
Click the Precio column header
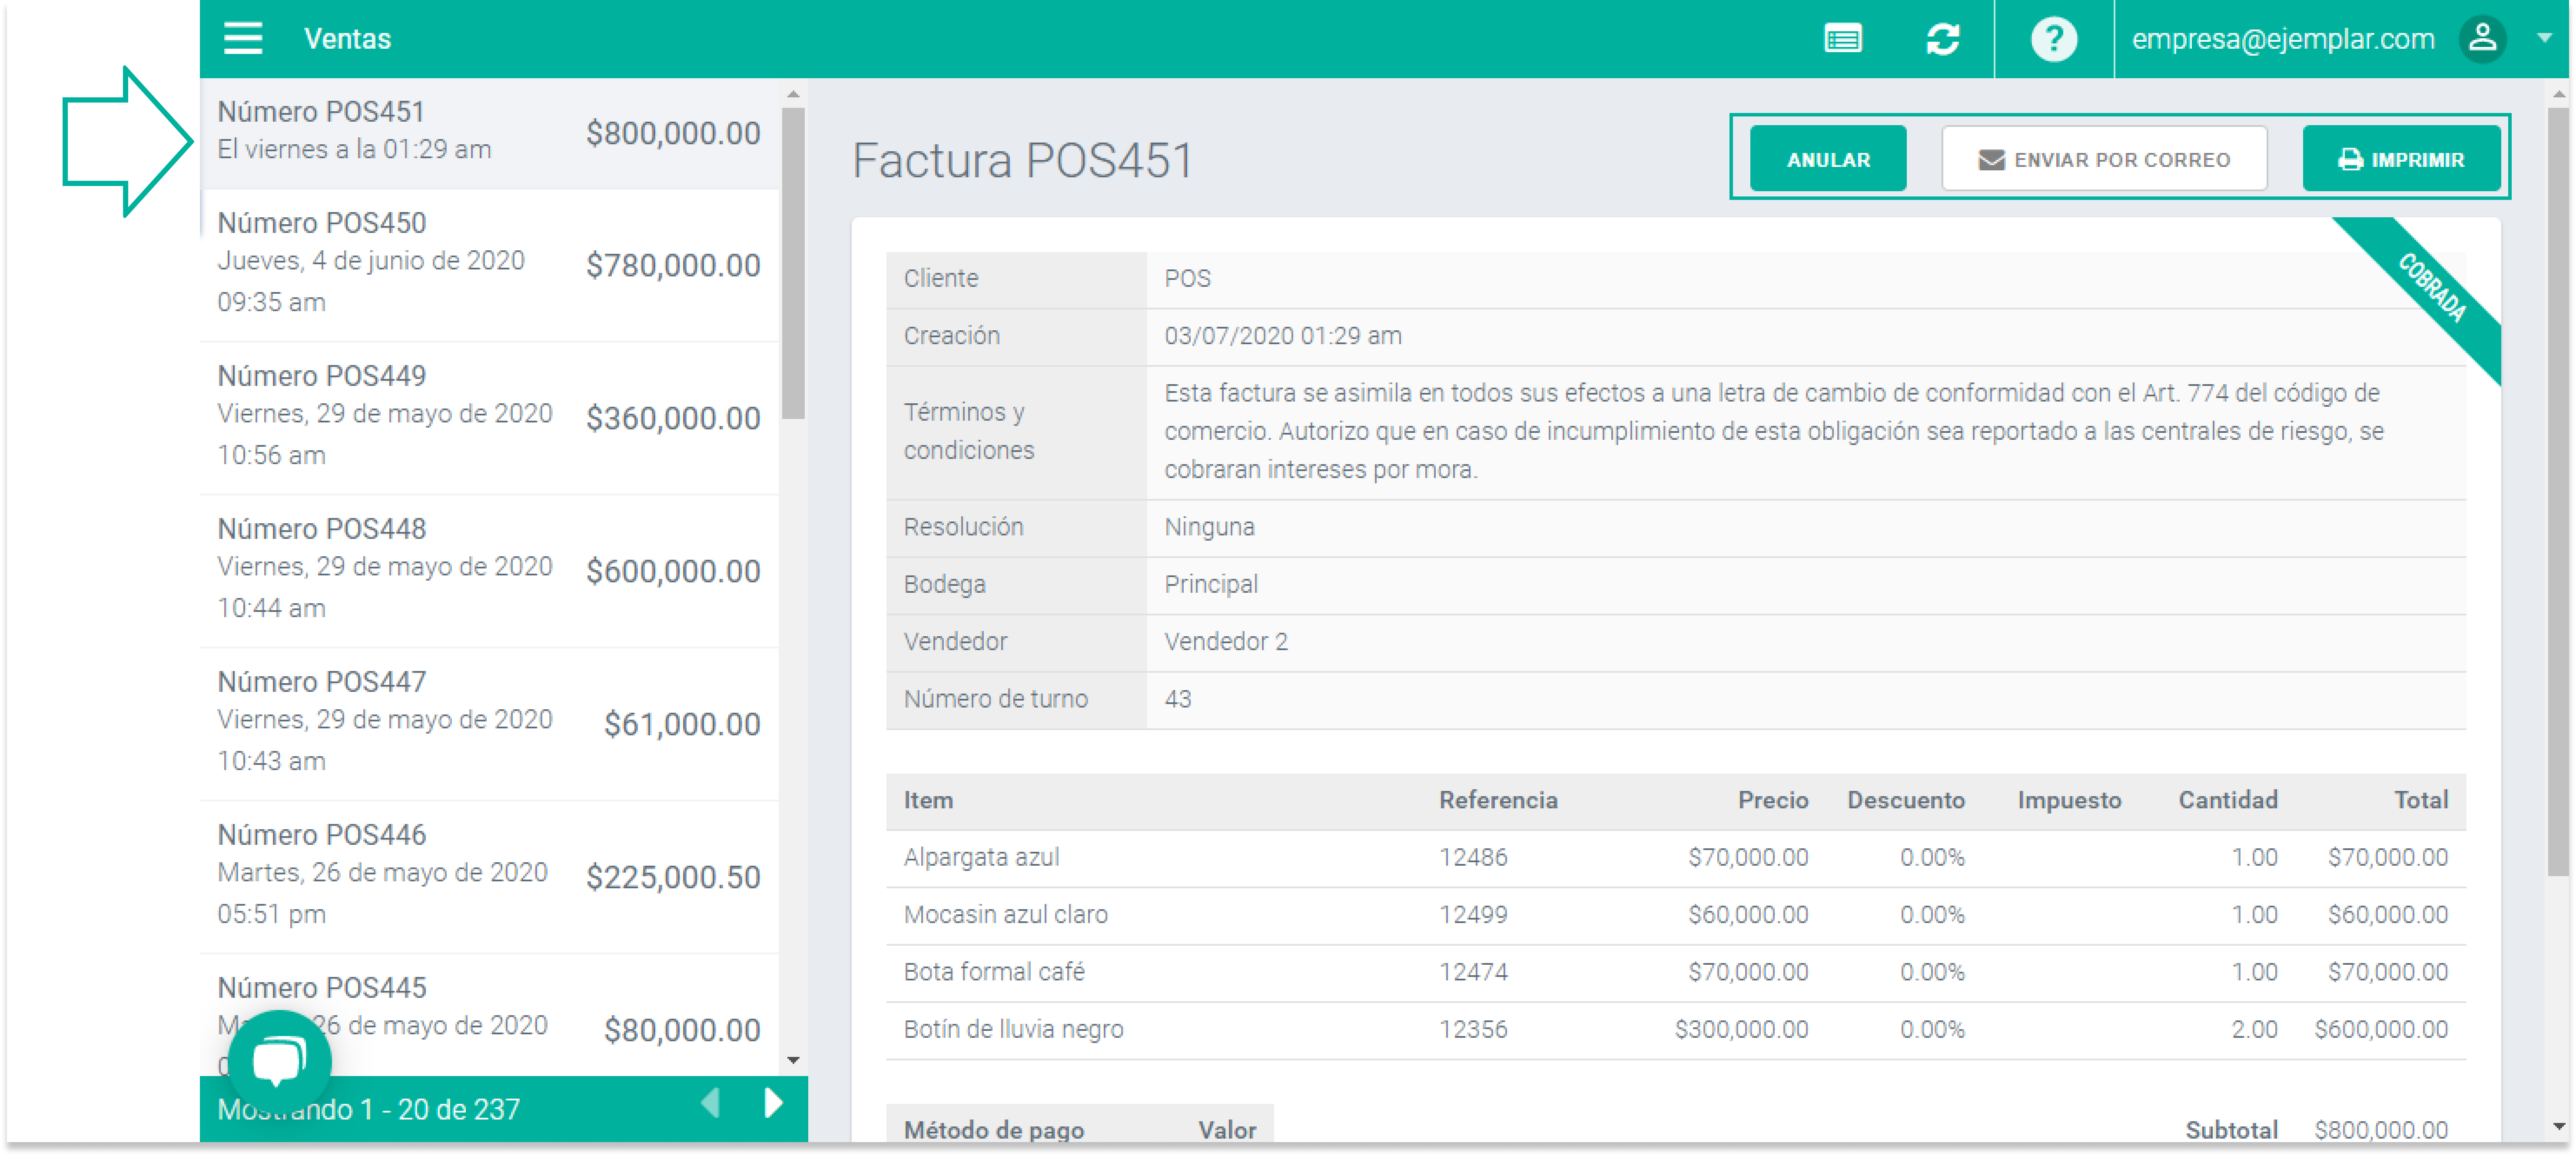pos(1772,800)
